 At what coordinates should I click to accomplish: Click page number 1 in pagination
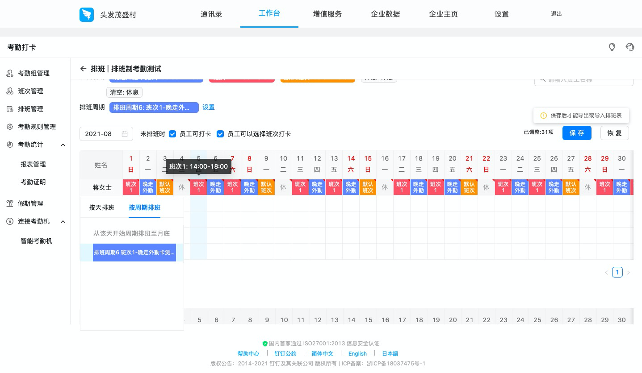617,272
